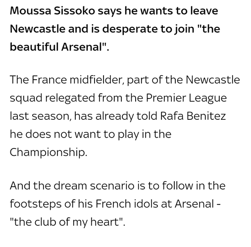Click "Newcastle" in the bold headline paragraph
251x247 pixels.
click(x=38, y=29)
